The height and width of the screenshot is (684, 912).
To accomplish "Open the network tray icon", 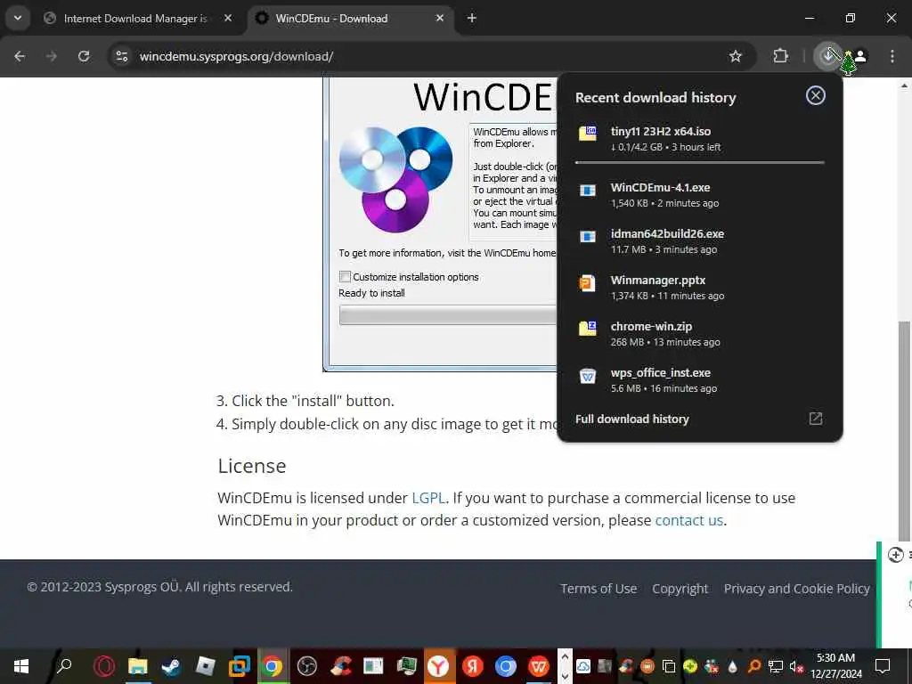I will [x=776, y=666].
